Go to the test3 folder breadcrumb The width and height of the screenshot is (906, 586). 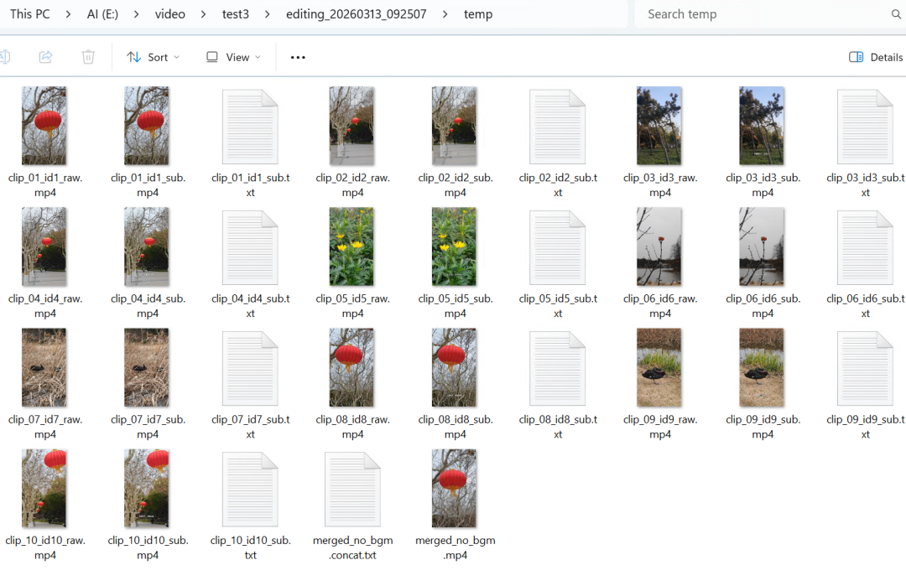point(236,14)
